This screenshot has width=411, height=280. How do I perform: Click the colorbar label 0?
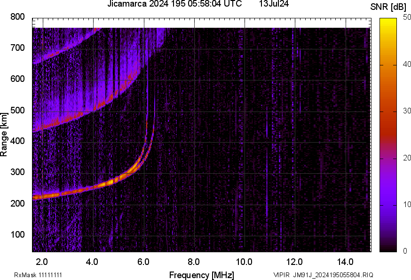click(x=405, y=251)
